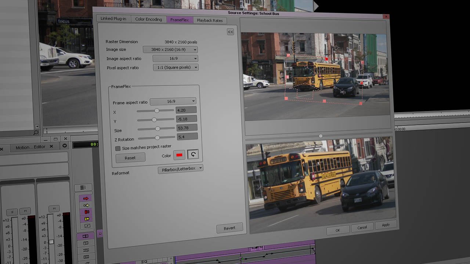Screen dimensions: 470x264
Task: Open the Timeline fast menu icon
Action: (83, 187)
